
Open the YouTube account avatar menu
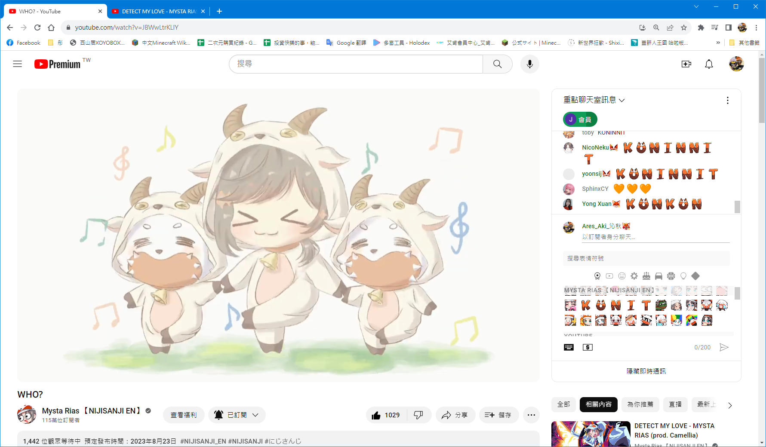tap(736, 64)
